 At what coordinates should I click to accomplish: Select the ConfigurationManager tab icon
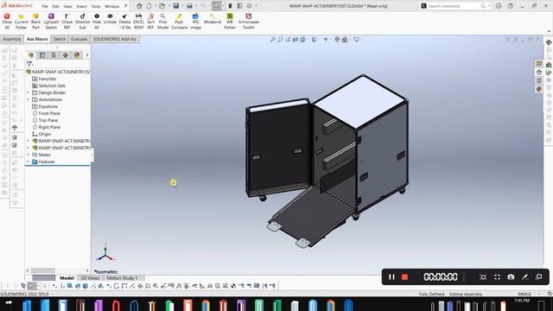click(54, 55)
